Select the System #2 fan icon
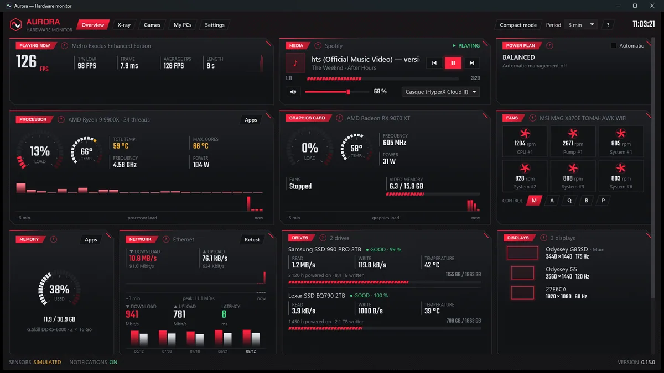Viewport: 664px width, 373px height. click(524, 169)
